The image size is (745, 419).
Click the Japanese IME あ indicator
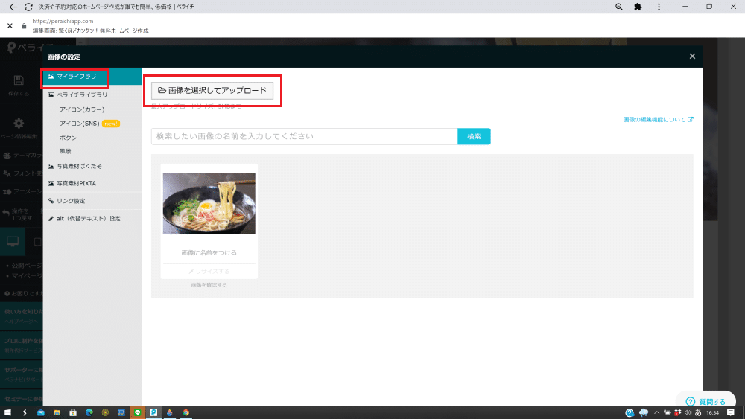(698, 412)
